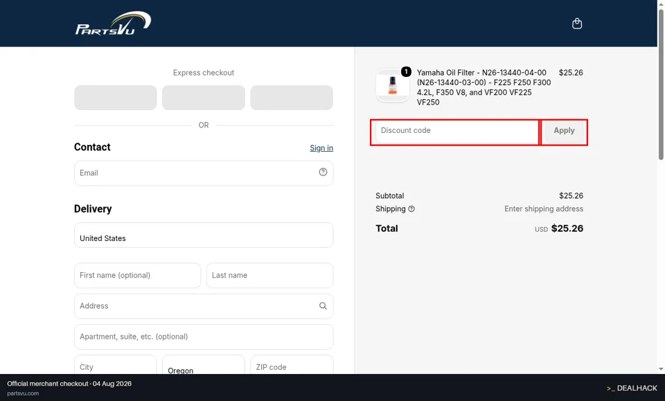Click the middle express checkout button

tap(204, 98)
